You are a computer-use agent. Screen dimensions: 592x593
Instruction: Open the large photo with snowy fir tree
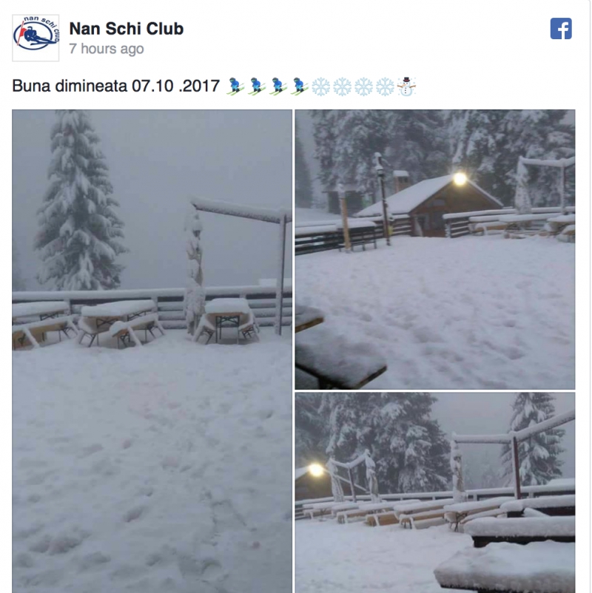tap(152, 351)
